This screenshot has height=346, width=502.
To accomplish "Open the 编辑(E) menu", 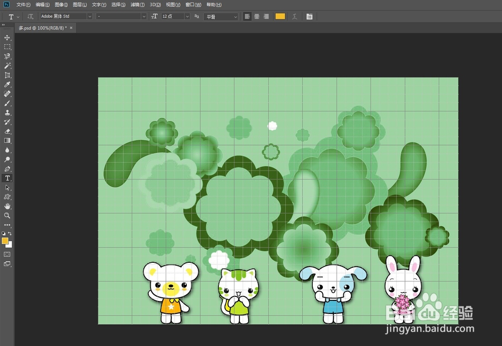I will click(x=43, y=5).
